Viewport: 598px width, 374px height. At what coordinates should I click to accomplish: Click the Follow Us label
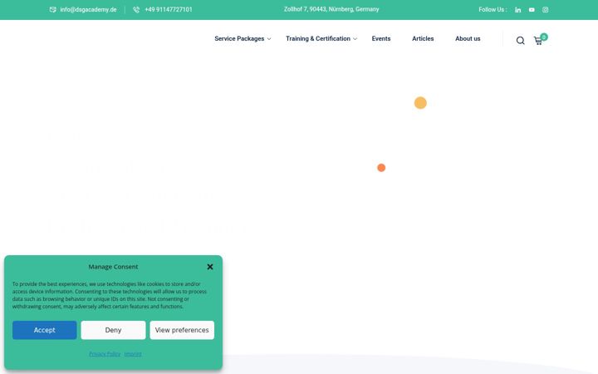493,9
